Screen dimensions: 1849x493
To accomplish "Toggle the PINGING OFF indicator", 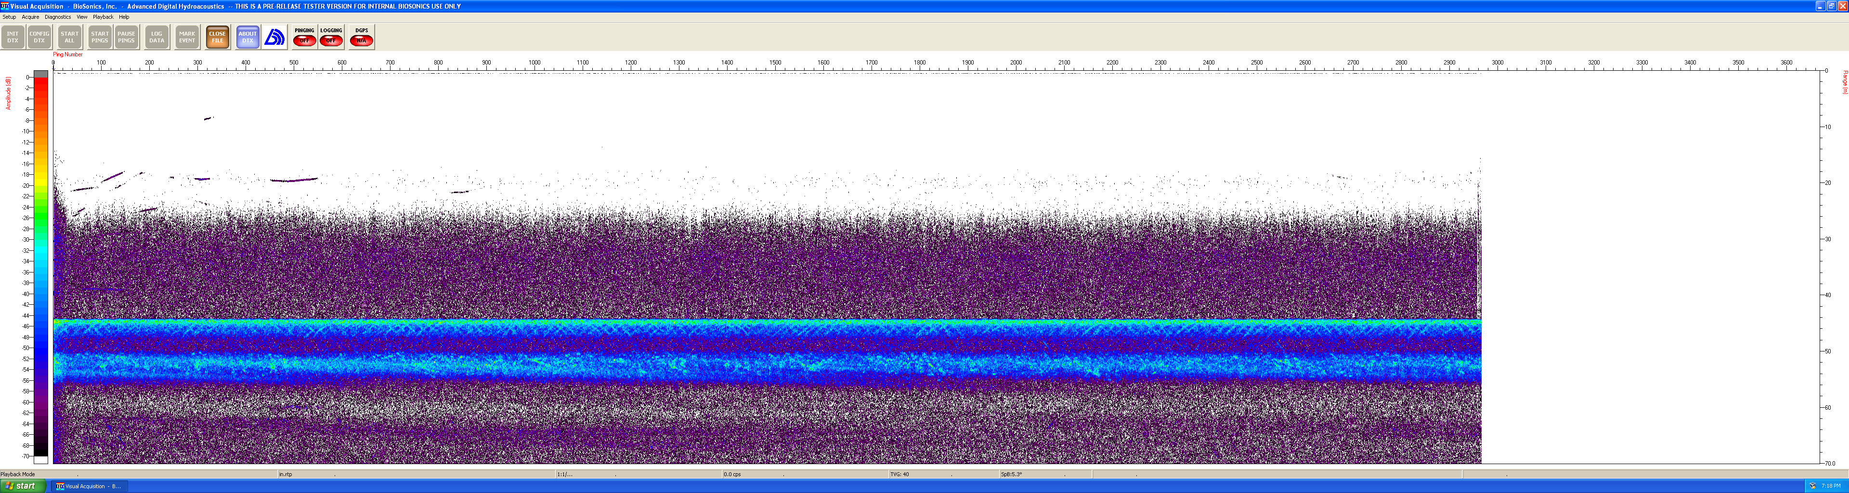I will pyautogui.click(x=304, y=38).
